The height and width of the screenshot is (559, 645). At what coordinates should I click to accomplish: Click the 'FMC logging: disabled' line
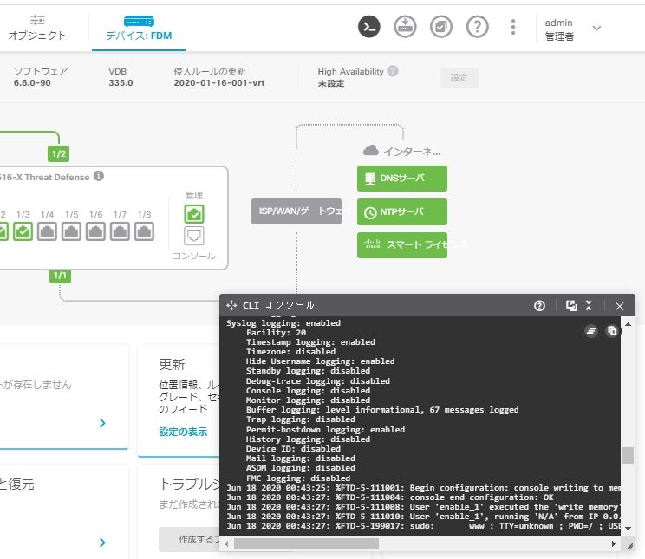(x=298, y=478)
